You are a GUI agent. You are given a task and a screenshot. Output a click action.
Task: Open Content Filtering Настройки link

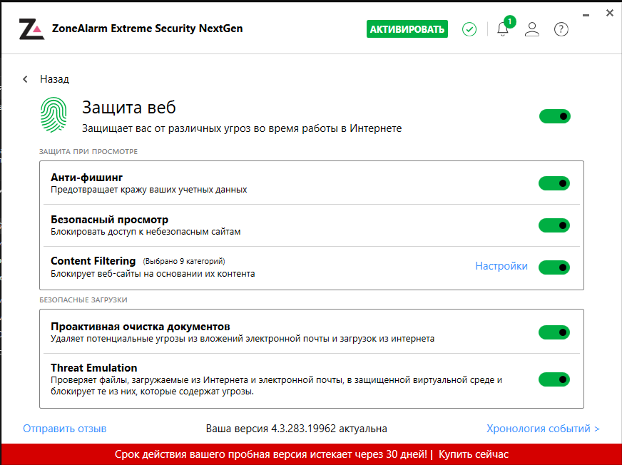[x=501, y=266]
